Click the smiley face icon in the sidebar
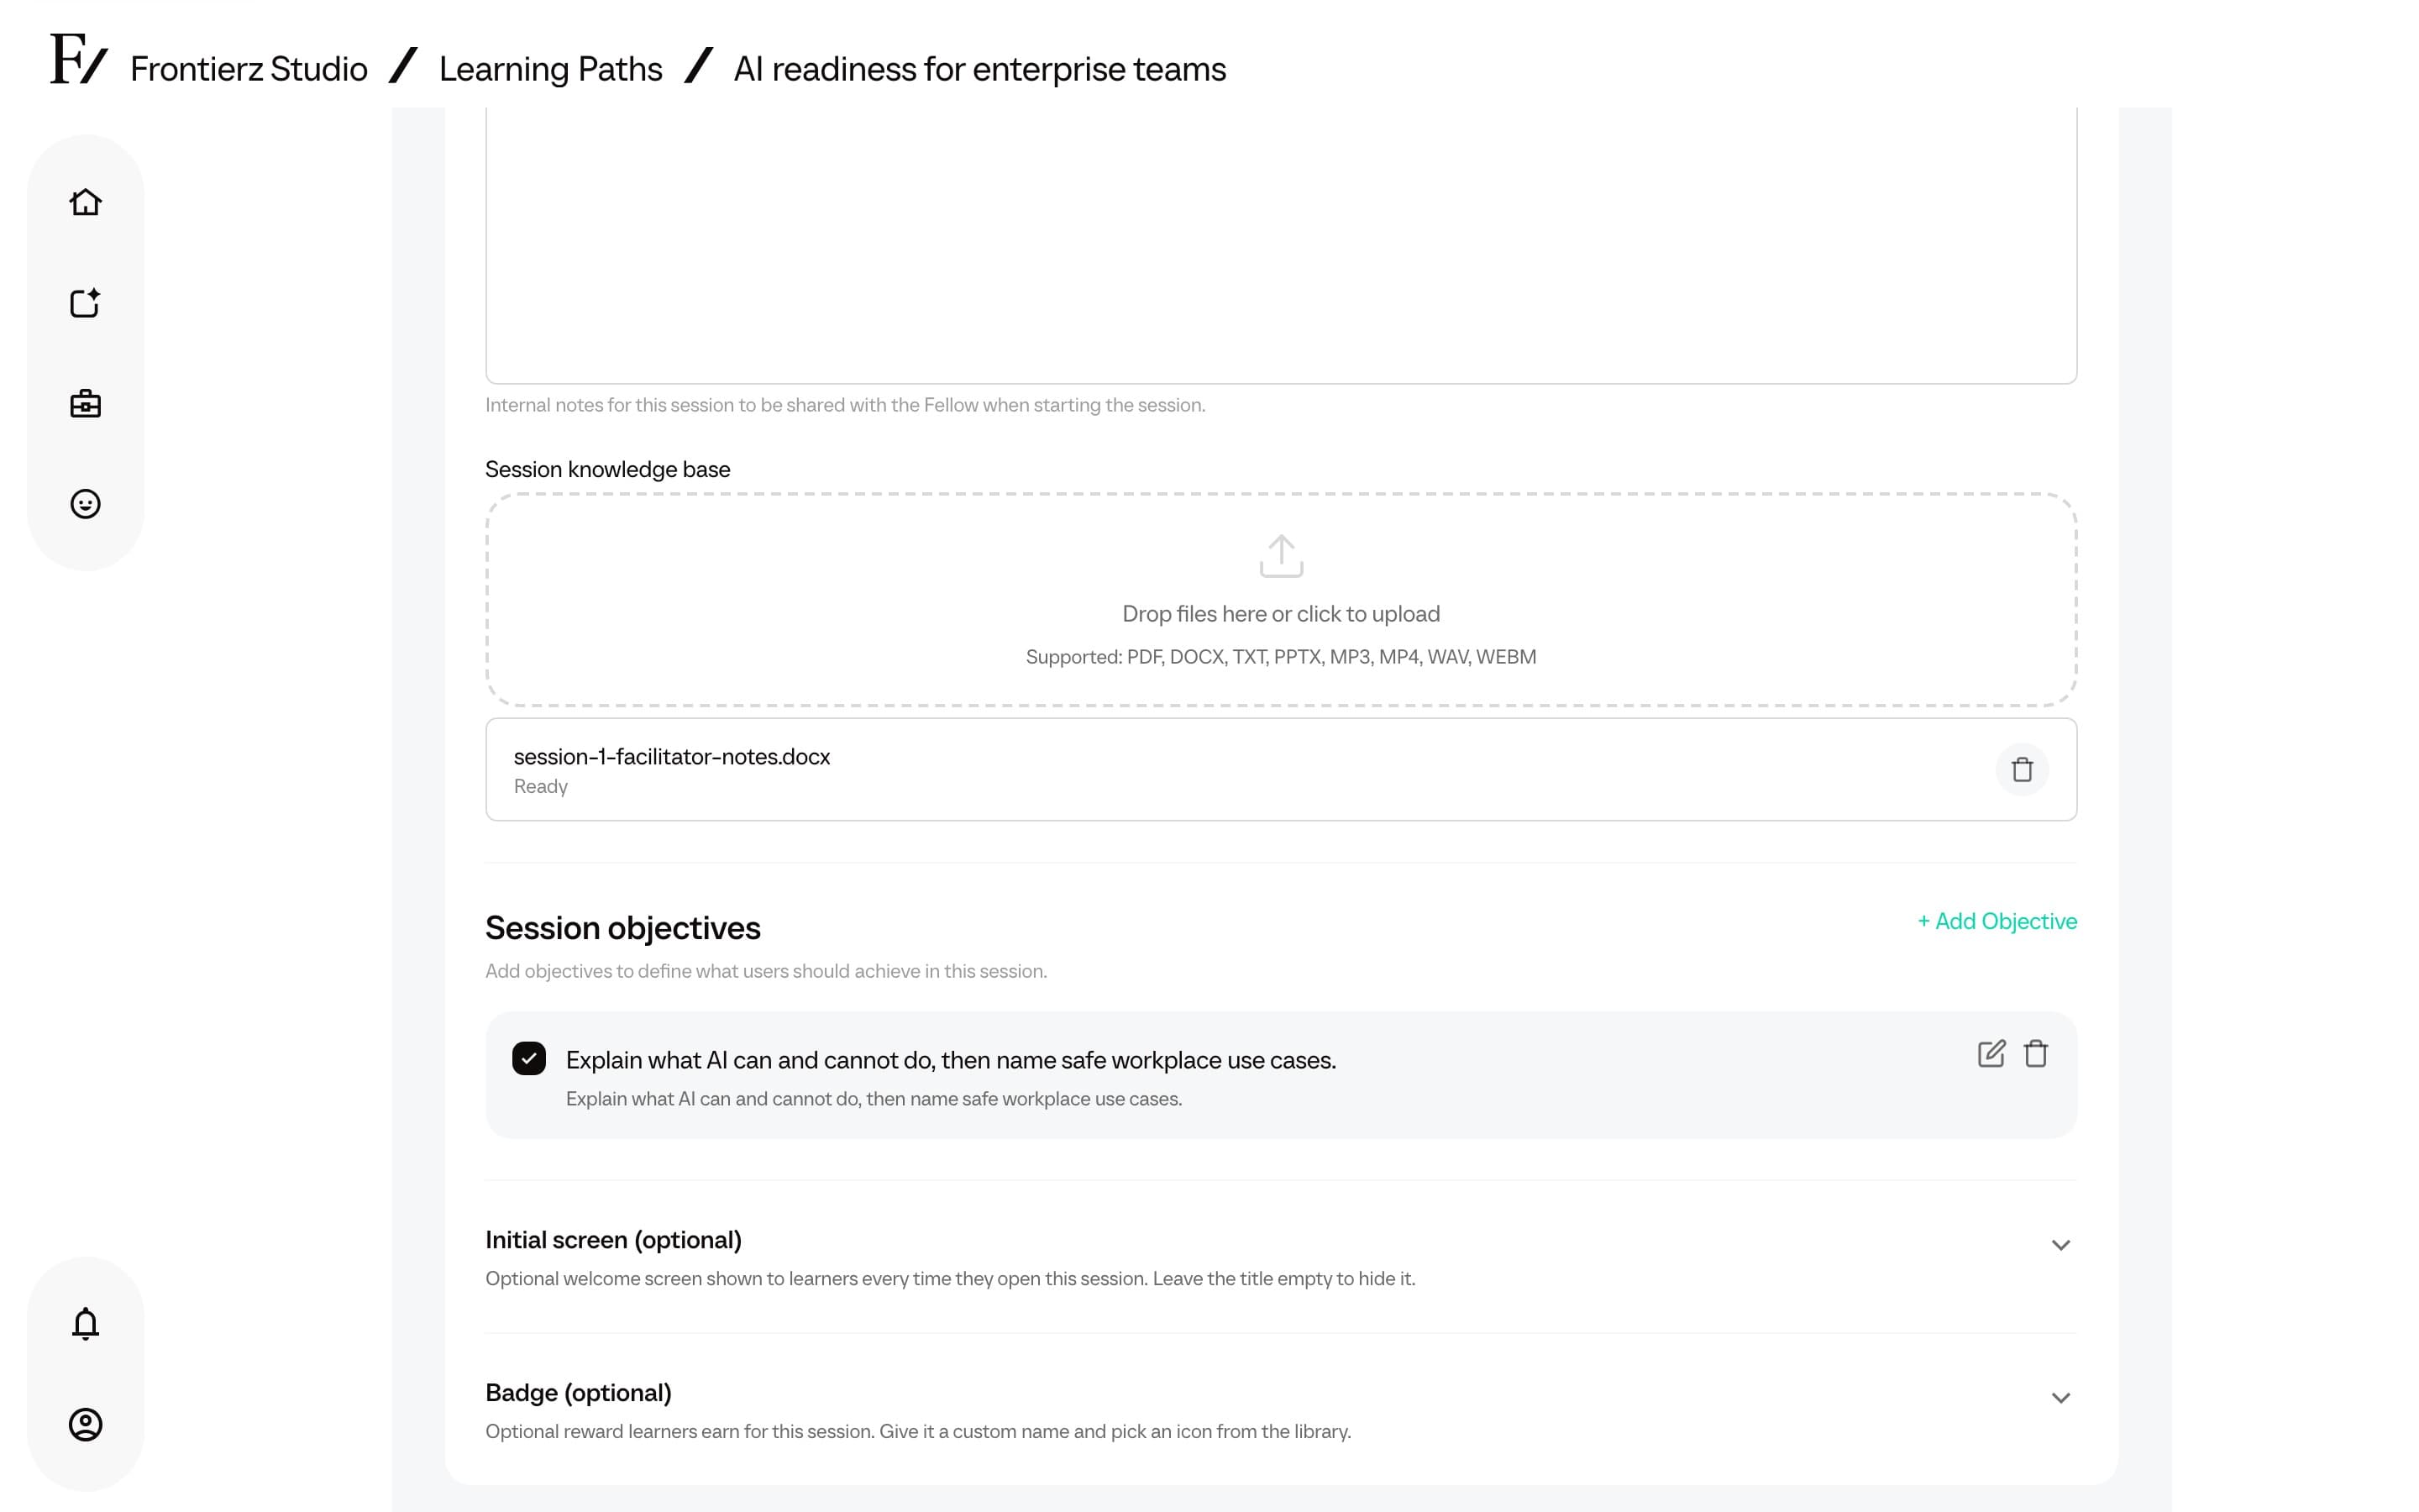This screenshot has width=2419, height=1512. (85, 504)
